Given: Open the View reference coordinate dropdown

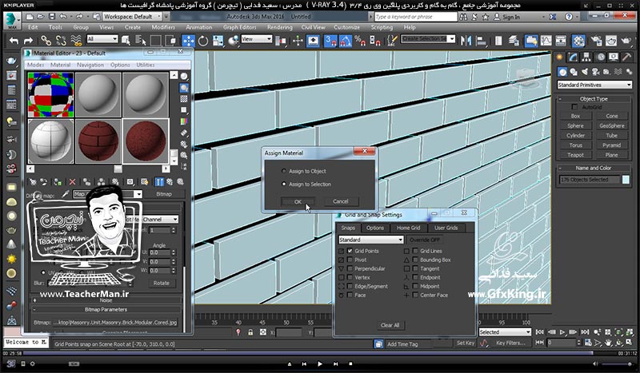Looking at the screenshot, I should [x=256, y=39].
